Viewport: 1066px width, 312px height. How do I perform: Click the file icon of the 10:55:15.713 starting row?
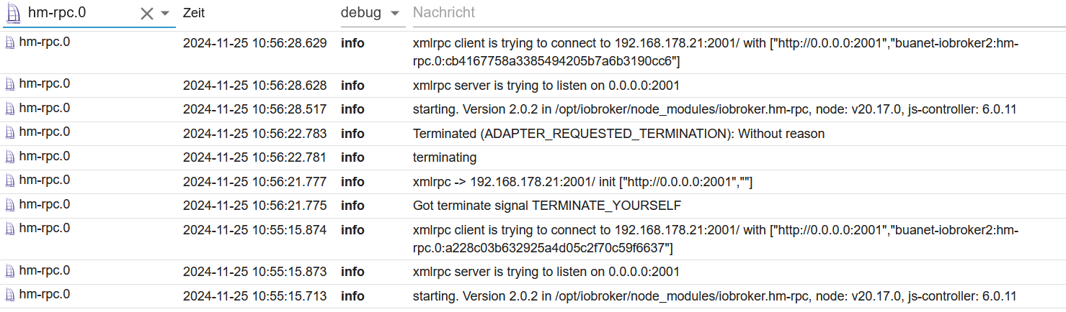[10, 295]
